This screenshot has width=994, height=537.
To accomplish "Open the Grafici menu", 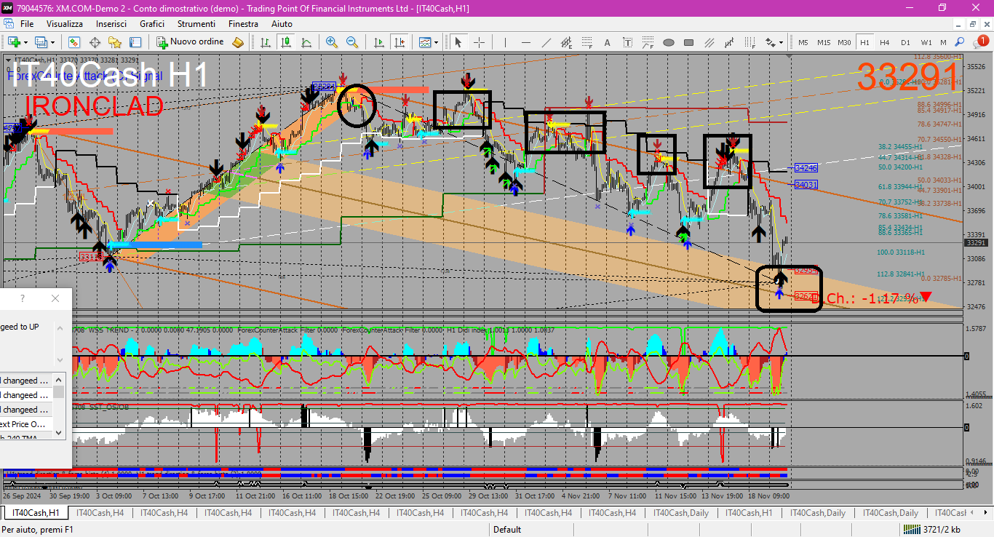I will pyautogui.click(x=152, y=24).
